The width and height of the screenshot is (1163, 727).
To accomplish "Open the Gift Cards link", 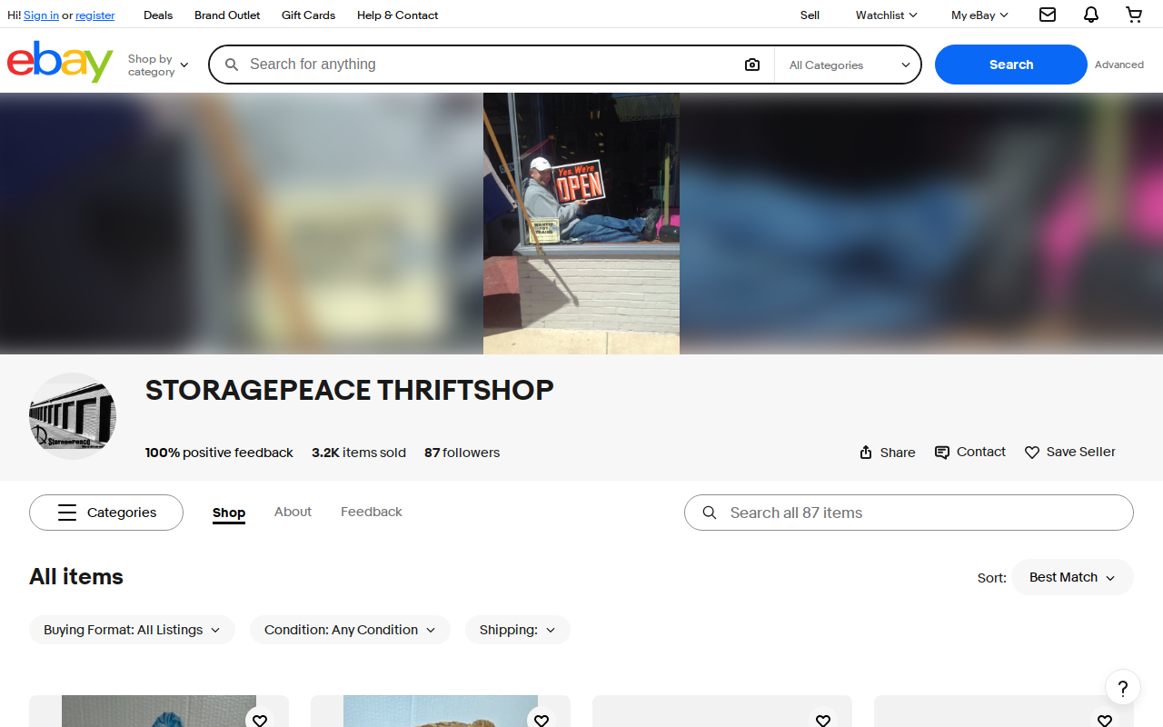I will (x=308, y=15).
